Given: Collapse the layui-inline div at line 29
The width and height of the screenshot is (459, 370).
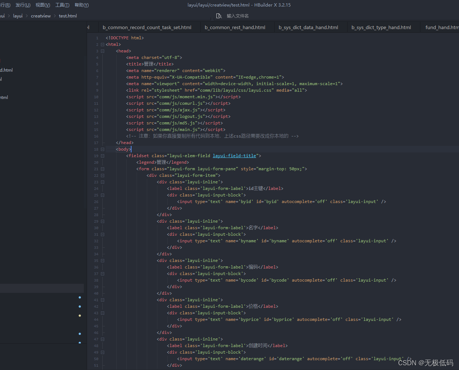Looking at the screenshot, I should (102, 221).
